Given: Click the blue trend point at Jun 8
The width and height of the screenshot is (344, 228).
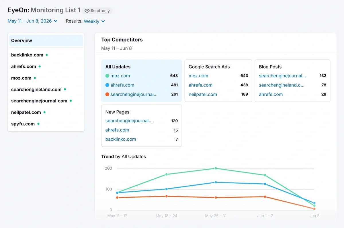Looking at the screenshot, I should pyautogui.click(x=314, y=203).
